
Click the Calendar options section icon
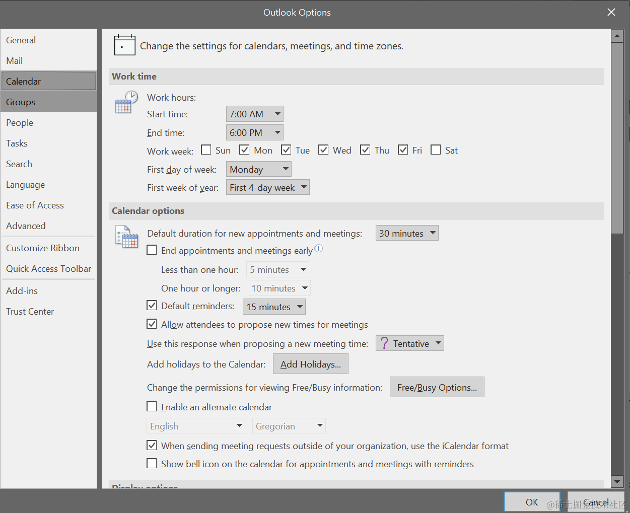[x=126, y=237]
